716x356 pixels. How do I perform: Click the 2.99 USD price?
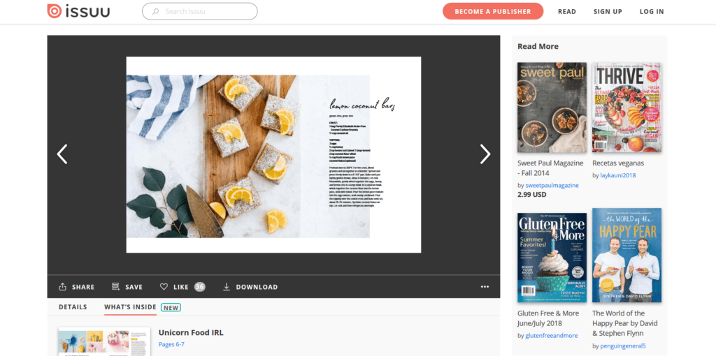coord(532,195)
